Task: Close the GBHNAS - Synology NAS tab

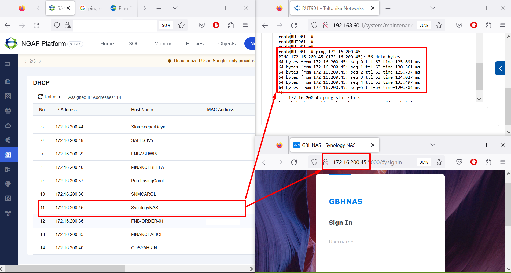Action: 373,145
